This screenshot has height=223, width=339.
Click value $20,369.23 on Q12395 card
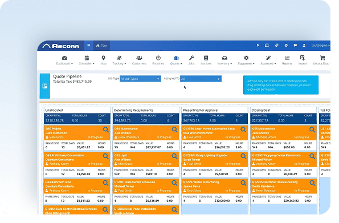(x=291, y=201)
